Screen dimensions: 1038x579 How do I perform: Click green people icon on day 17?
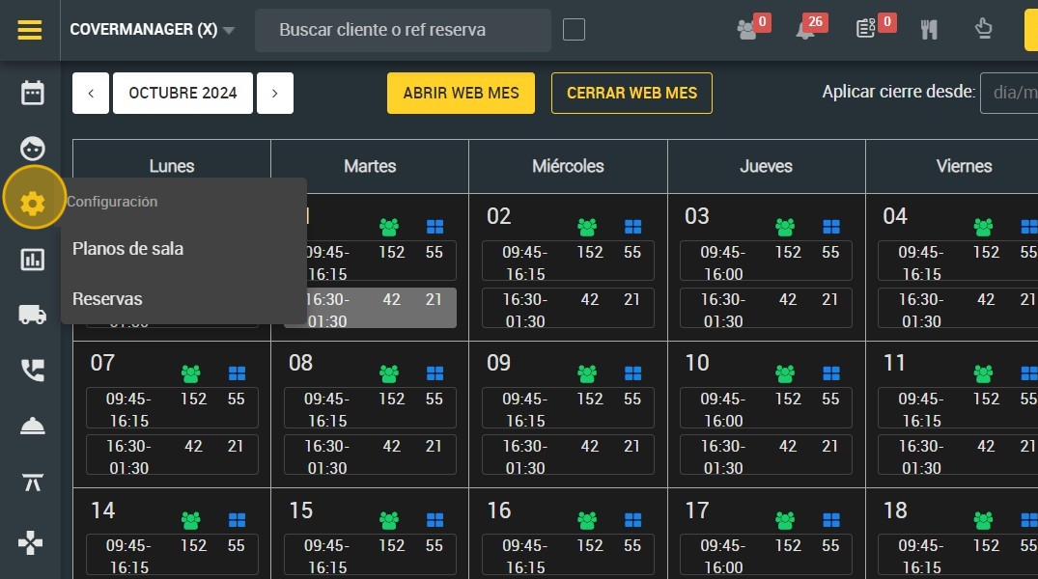coord(785,521)
